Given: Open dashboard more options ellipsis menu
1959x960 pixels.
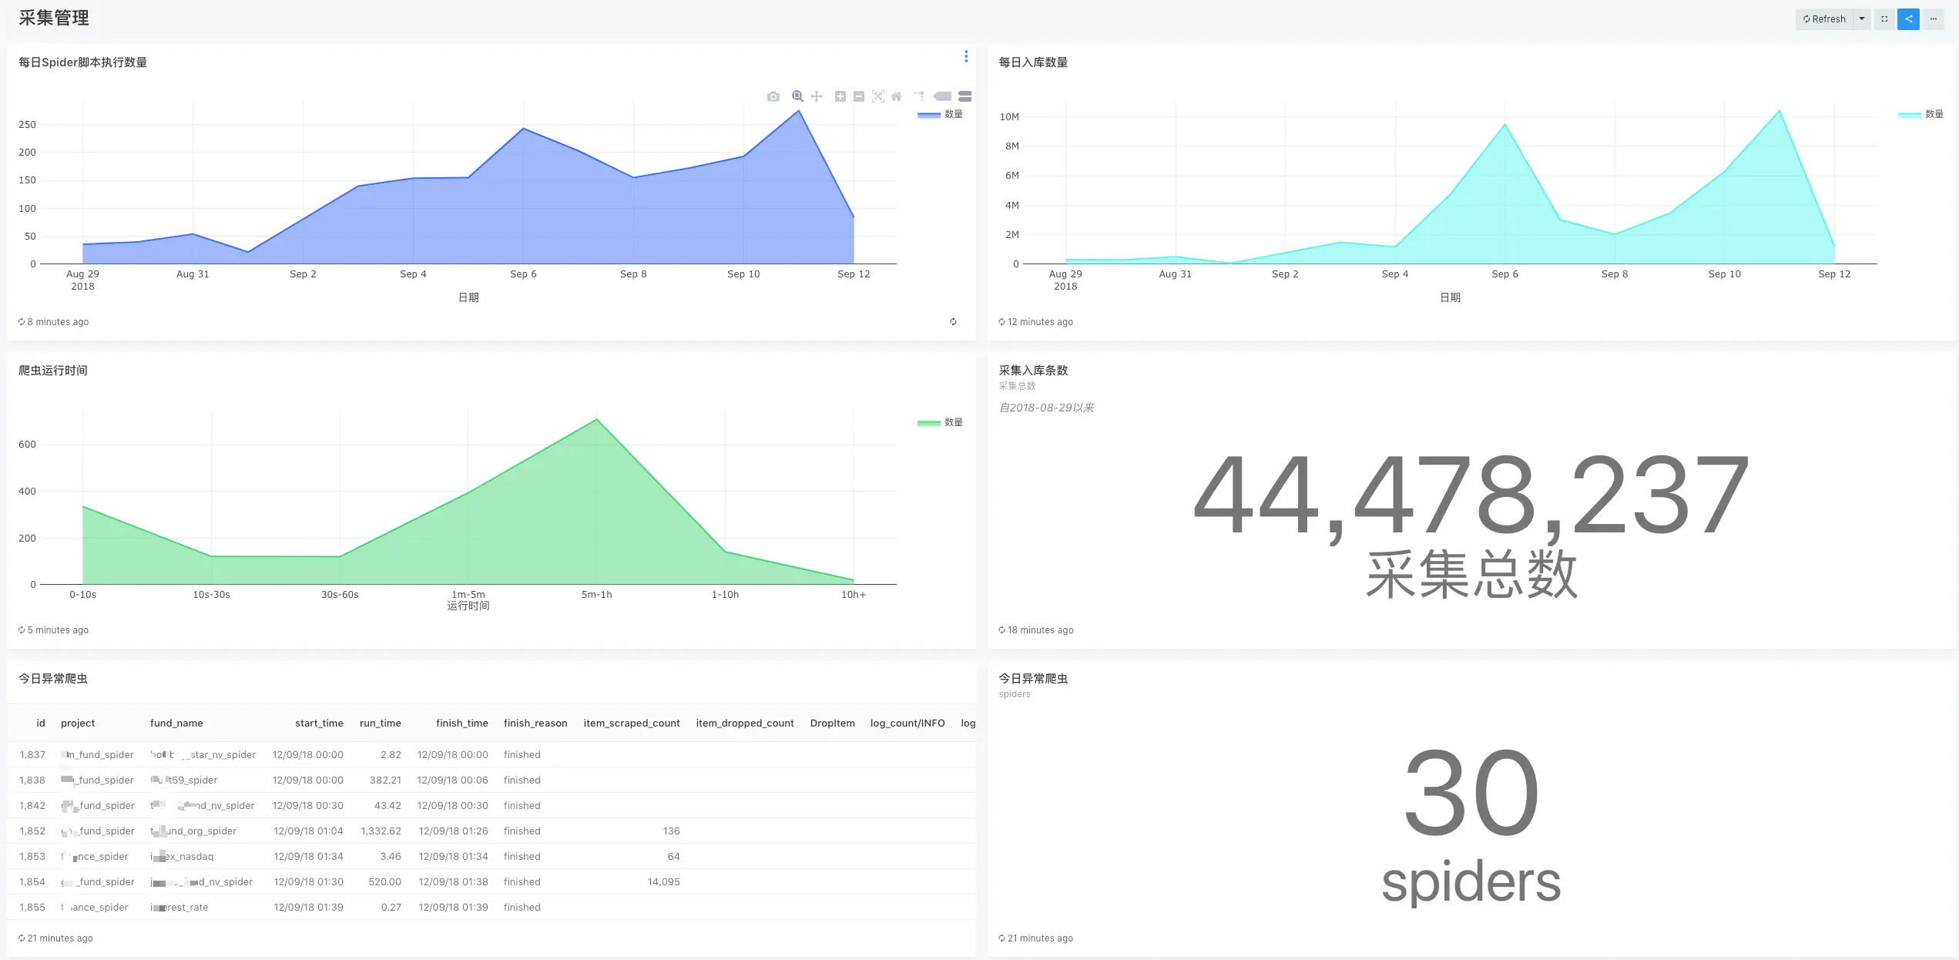Looking at the screenshot, I should (1934, 19).
